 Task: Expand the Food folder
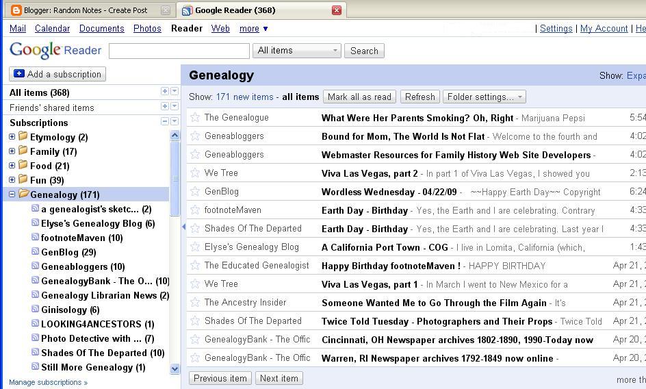point(12,166)
